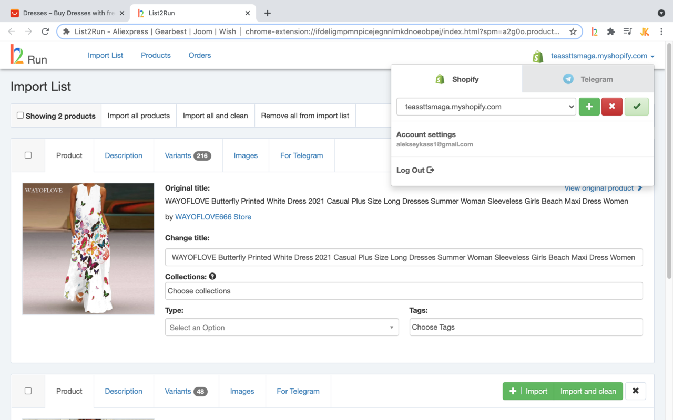
Task: Click the chevron next to View original product
Action: coord(640,188)
